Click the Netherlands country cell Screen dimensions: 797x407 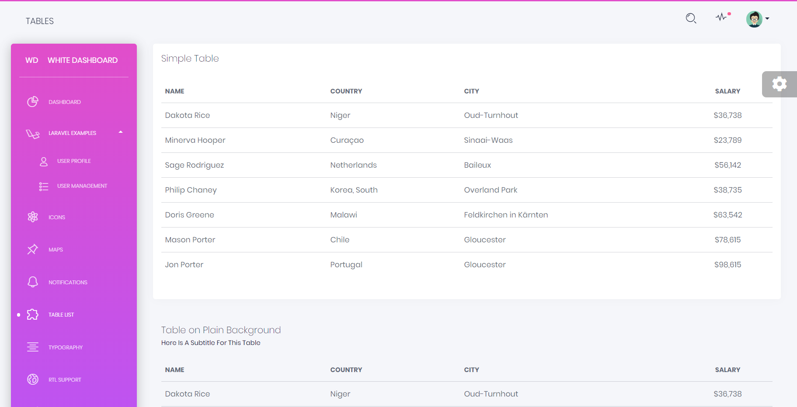pyautogui.click(x=354, y=165)
